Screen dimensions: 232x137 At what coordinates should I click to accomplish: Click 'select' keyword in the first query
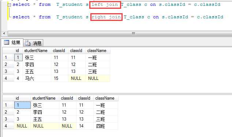click(21, 5)
